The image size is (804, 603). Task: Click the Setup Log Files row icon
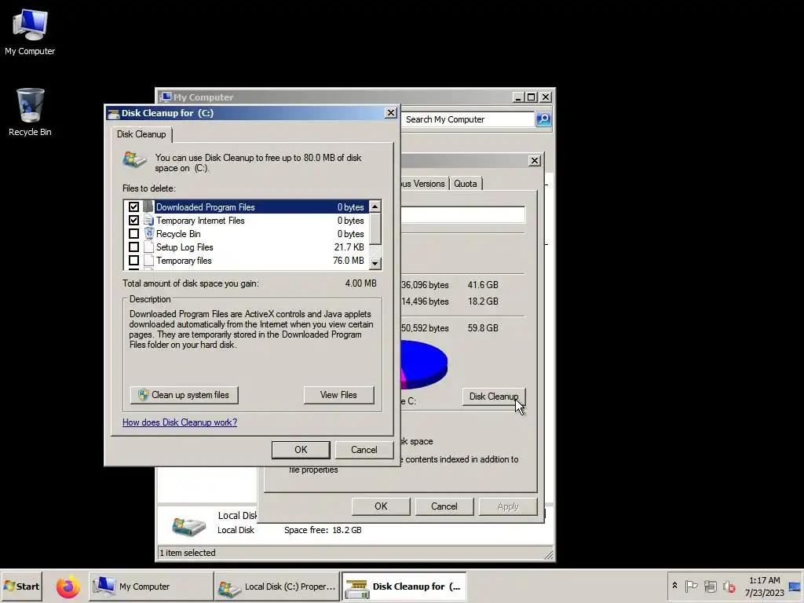(x=148, y=247)
